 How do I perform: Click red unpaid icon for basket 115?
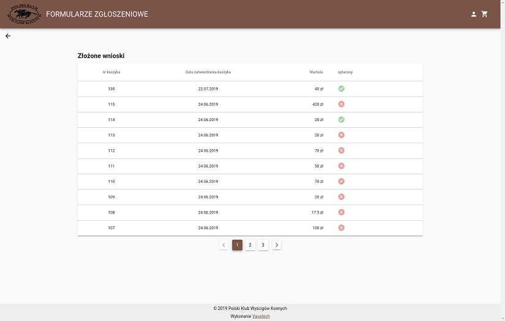(342, 104)
